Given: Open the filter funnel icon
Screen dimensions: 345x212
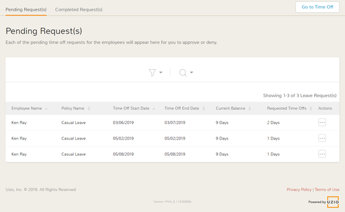Looking at the screenshot, I should tap(152, 72).
